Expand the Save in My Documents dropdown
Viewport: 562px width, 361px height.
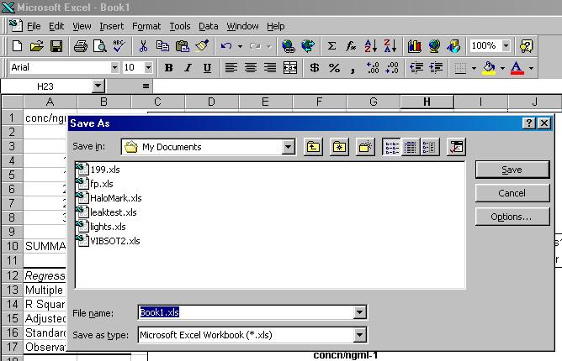click(288, 147)
